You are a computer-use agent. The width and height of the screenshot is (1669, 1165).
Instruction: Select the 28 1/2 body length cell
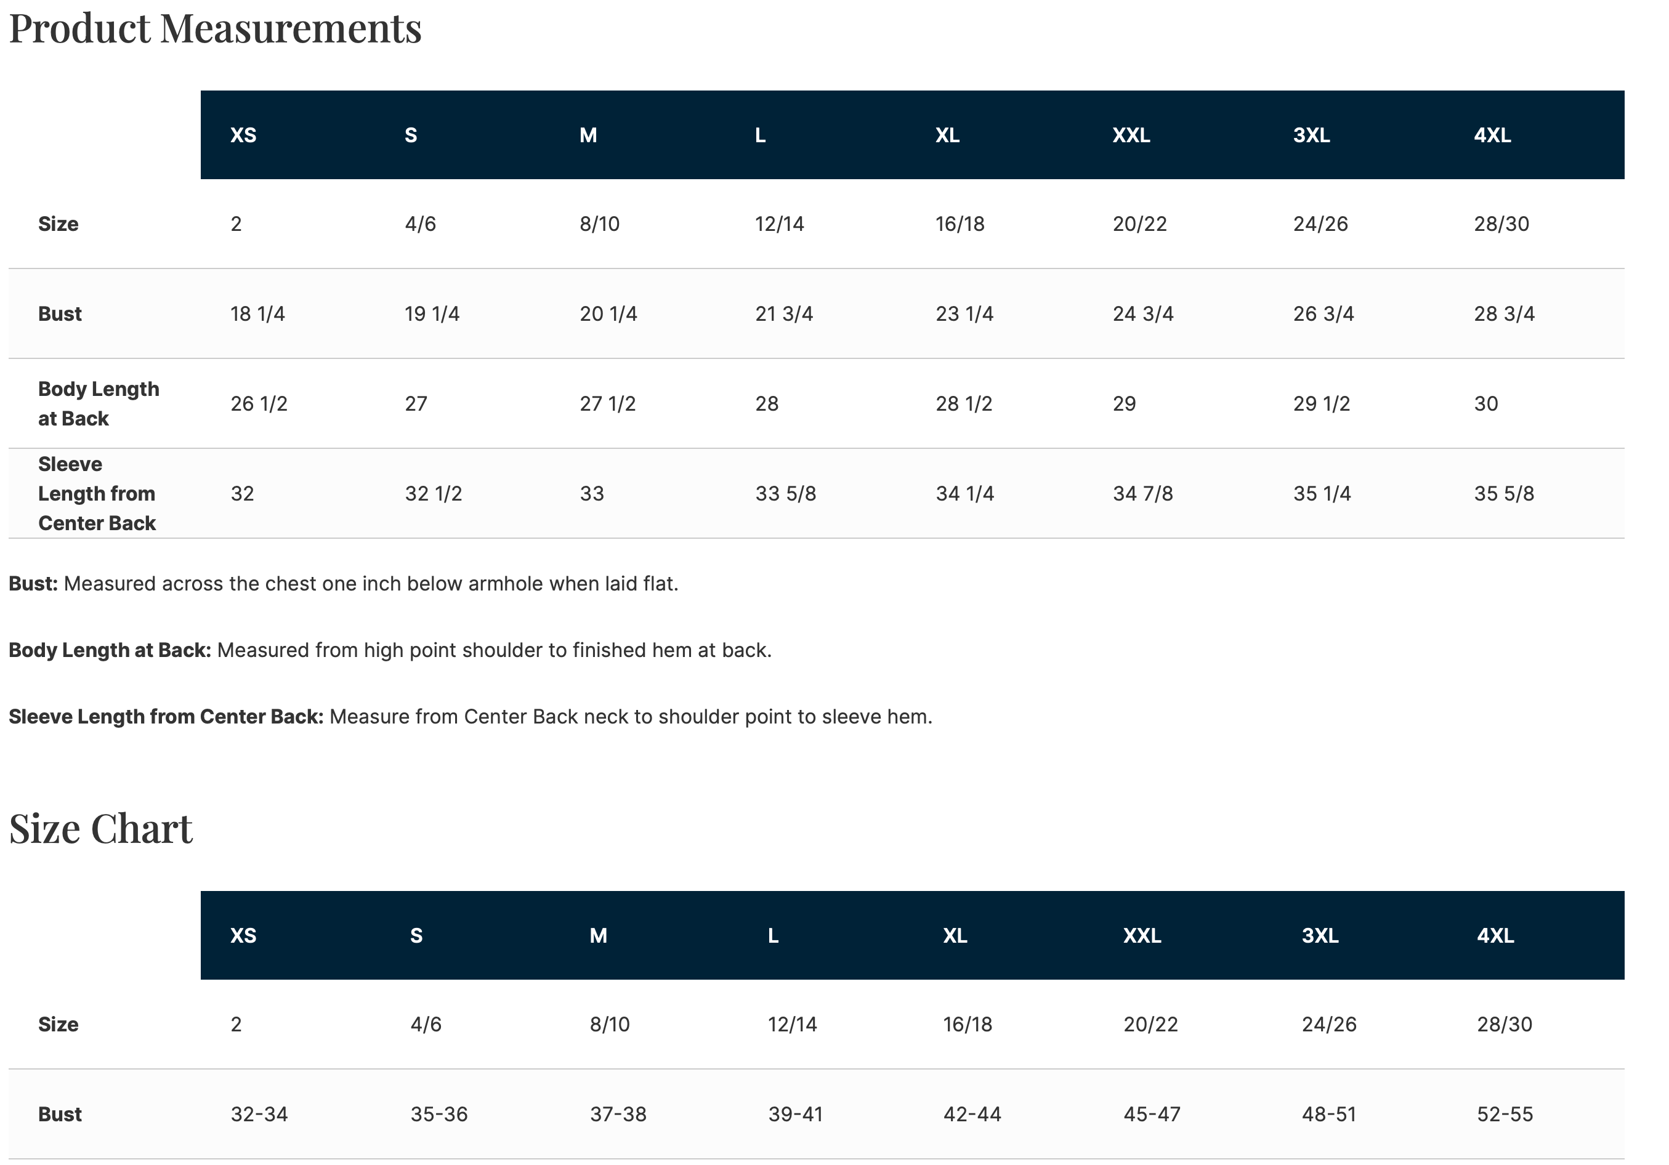964,403
